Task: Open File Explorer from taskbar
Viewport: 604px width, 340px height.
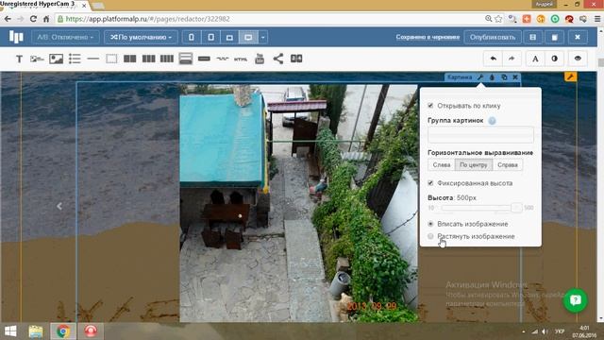Action: coord(36,331)
